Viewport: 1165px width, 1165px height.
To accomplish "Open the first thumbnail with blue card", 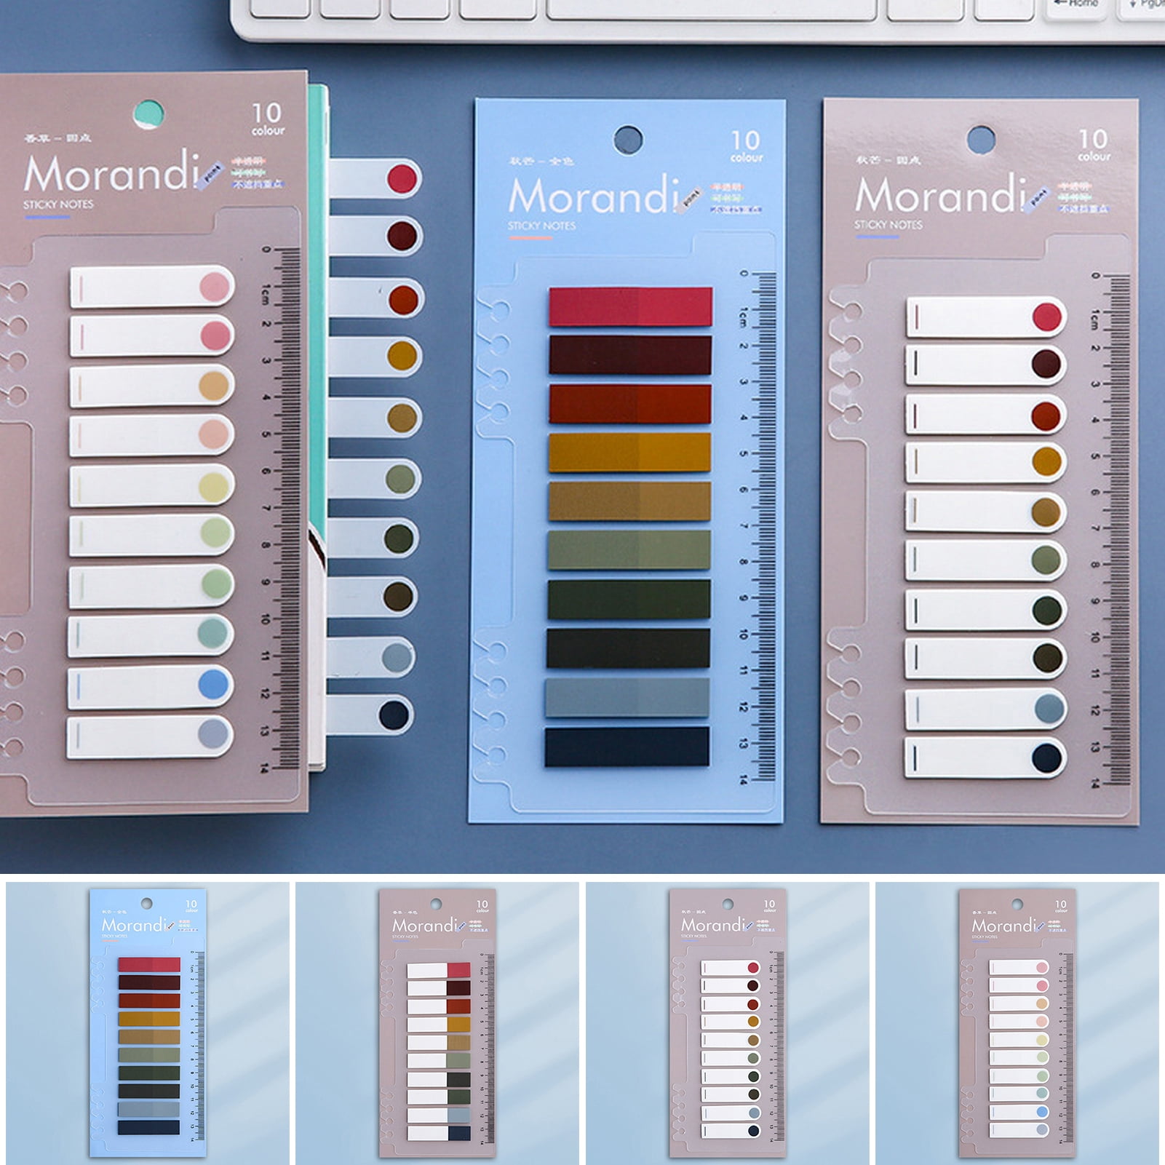I will pos(148,1022).
